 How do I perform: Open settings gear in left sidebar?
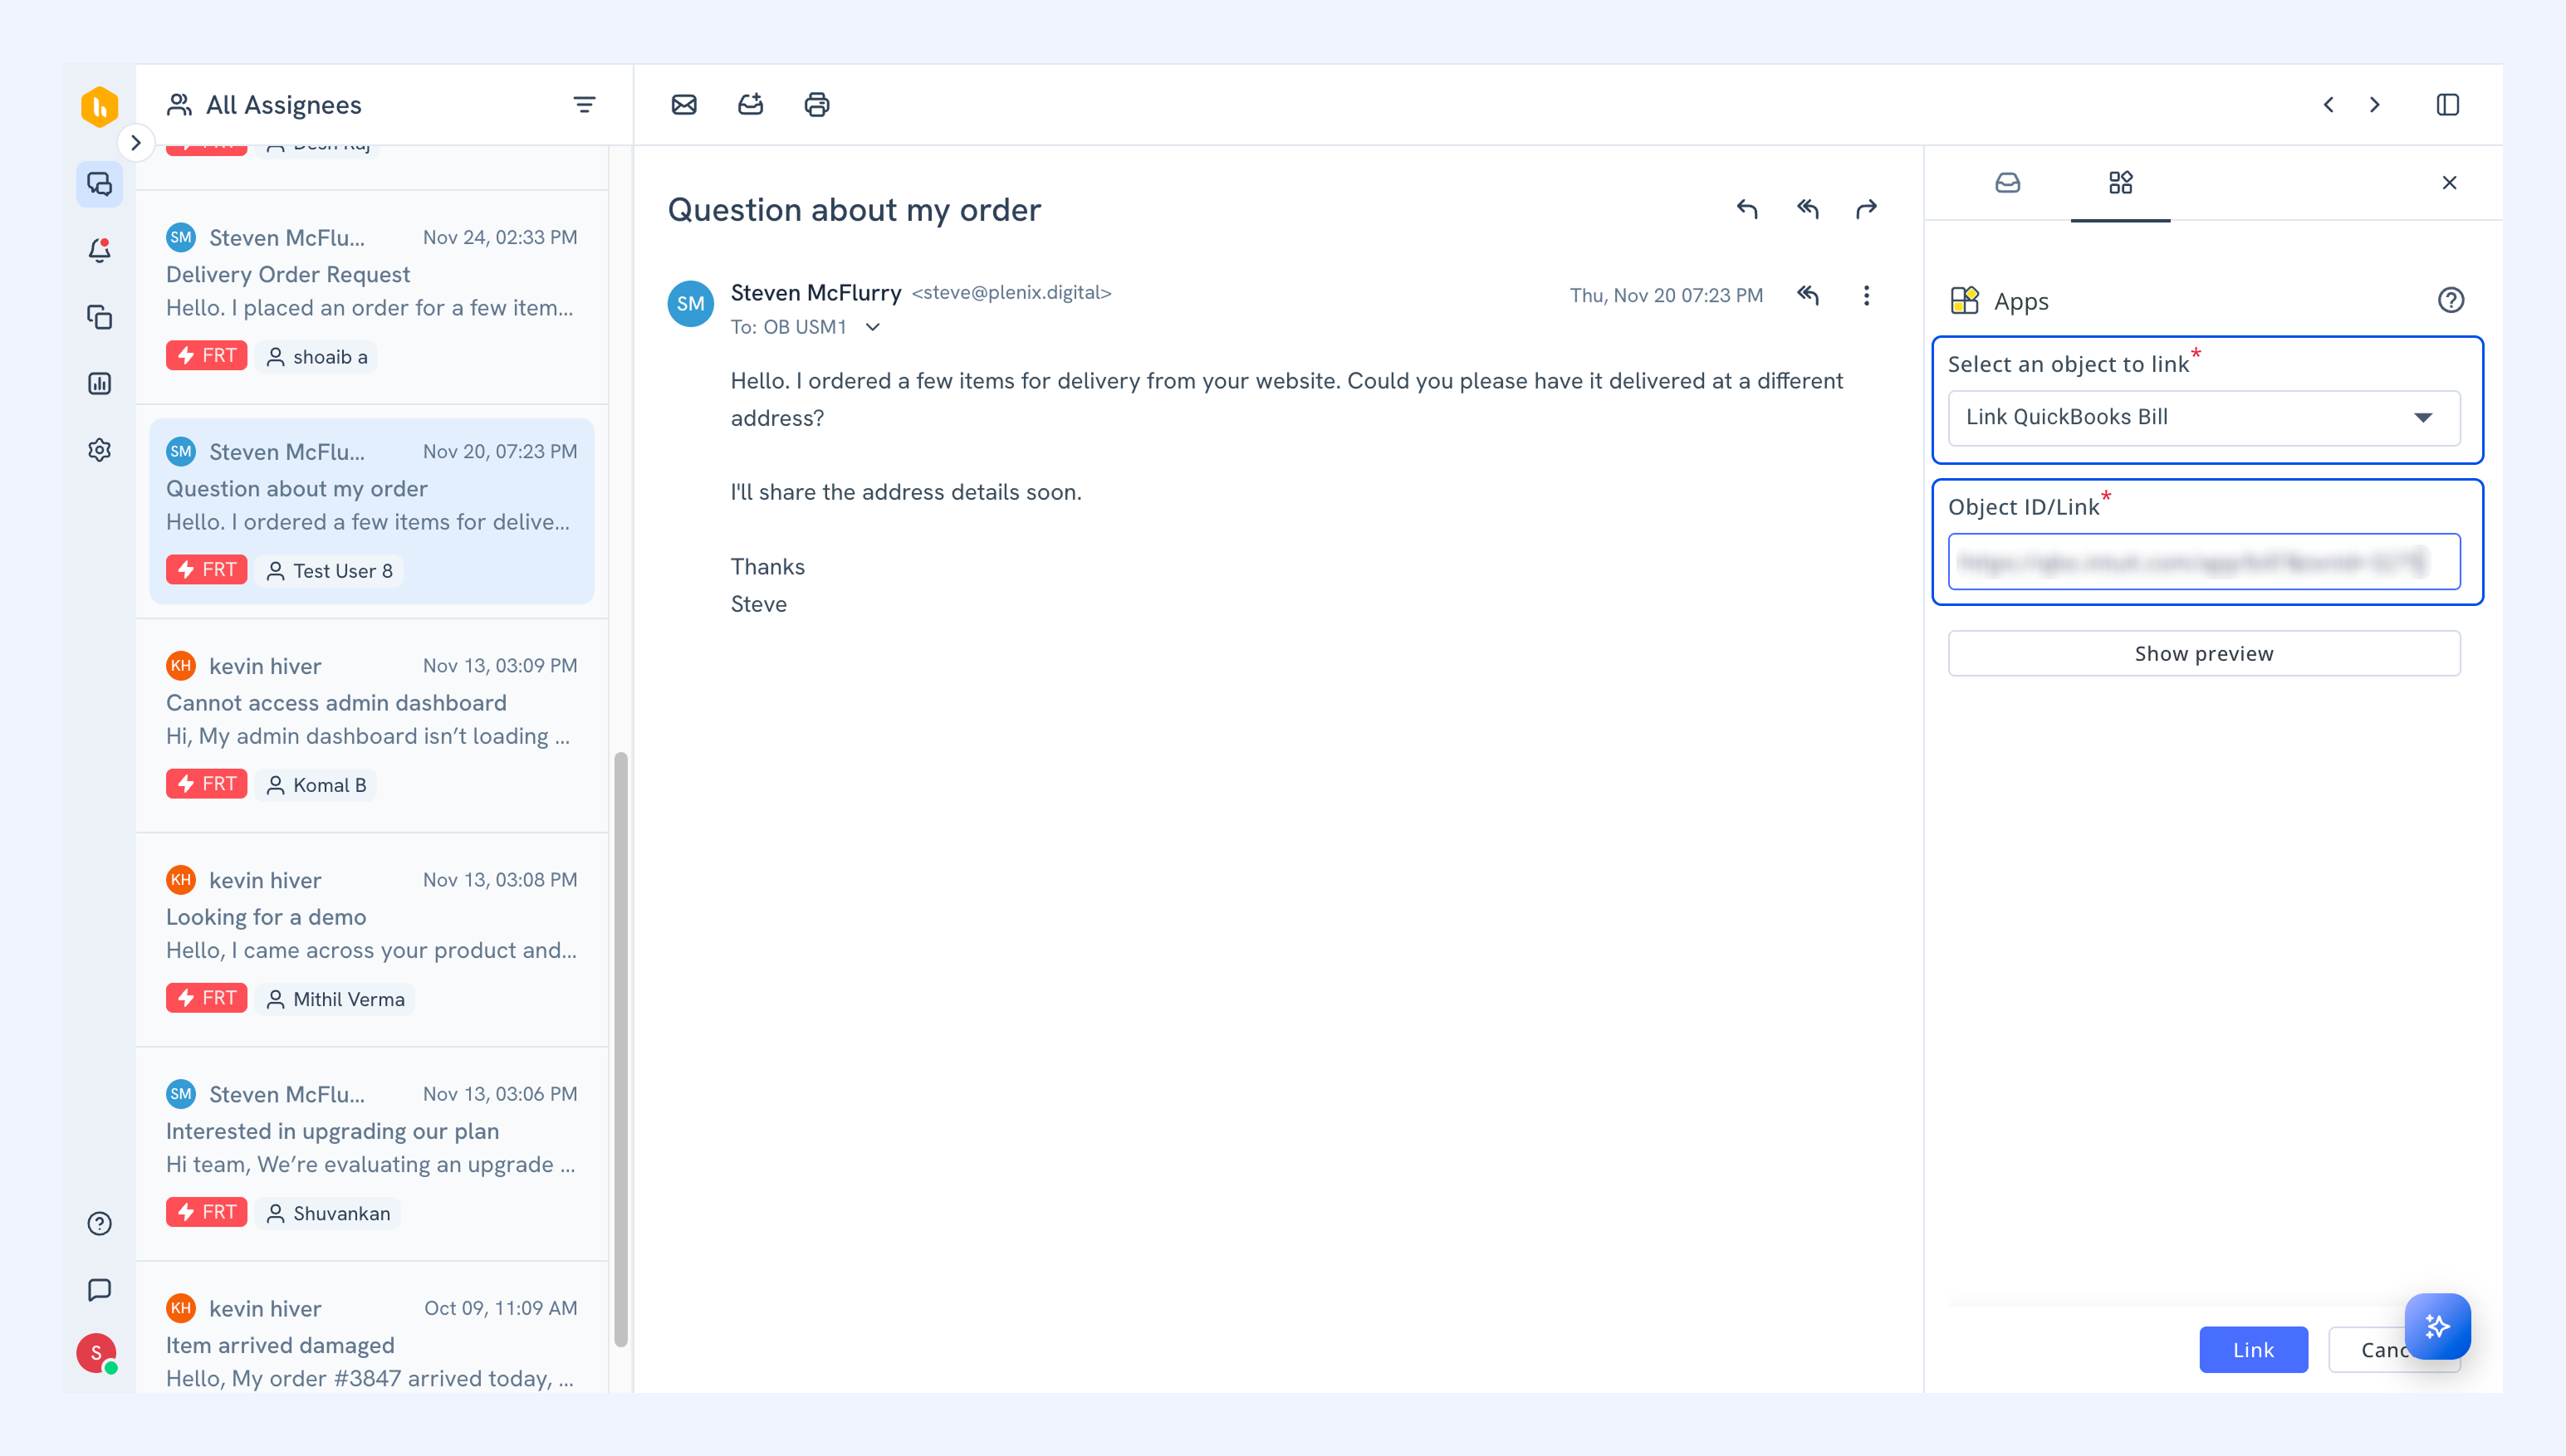(99, 450)
